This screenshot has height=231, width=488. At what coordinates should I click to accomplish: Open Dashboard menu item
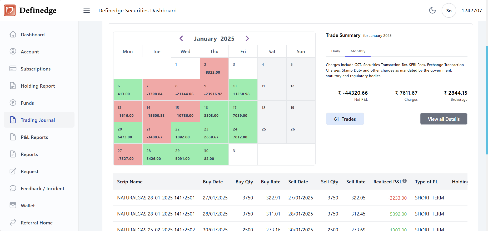(39, 34)
